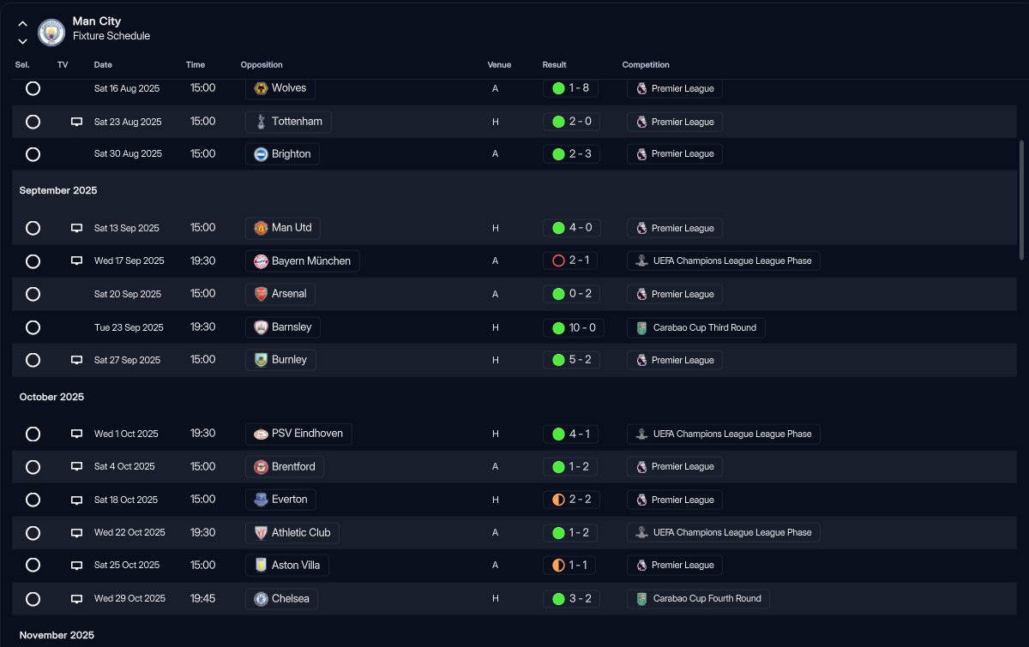
Task: Click the Man City club crest icon
Action: tap(51, 32)
